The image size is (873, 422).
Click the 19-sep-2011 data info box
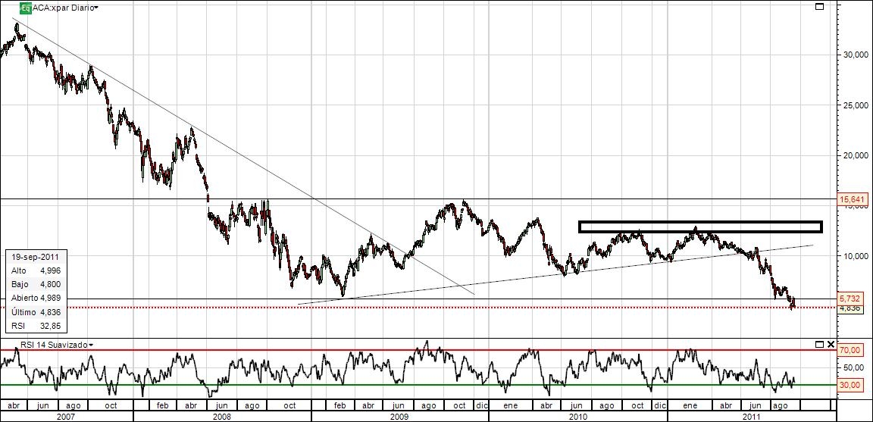tap(37, 291)
